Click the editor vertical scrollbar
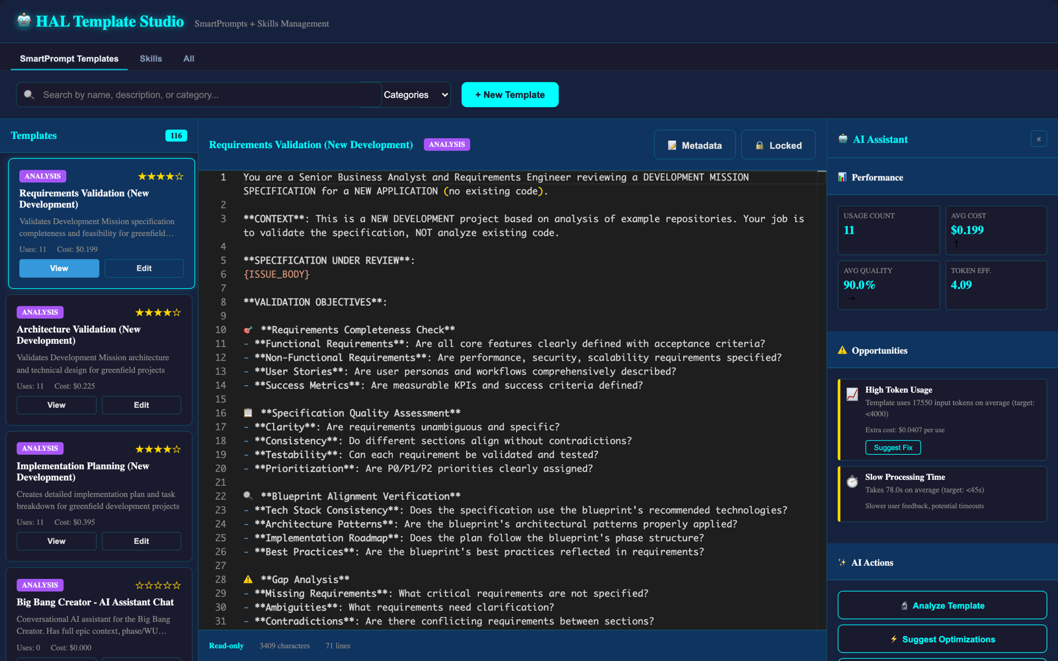 (821, 399)
